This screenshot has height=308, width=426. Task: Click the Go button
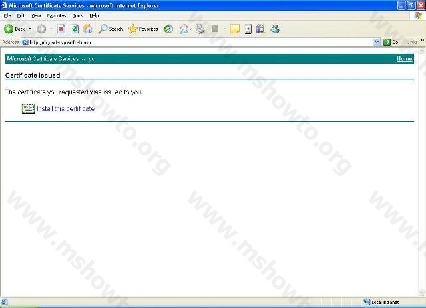[x=391, y=42]
